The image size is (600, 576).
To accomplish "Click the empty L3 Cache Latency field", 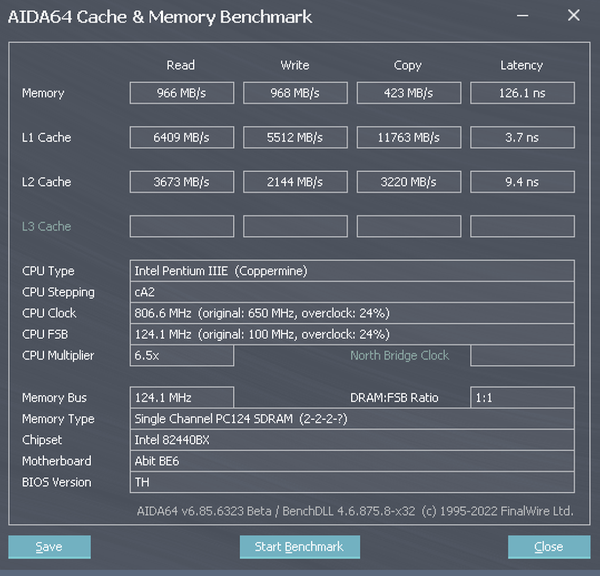I will [x=522, y=226].
